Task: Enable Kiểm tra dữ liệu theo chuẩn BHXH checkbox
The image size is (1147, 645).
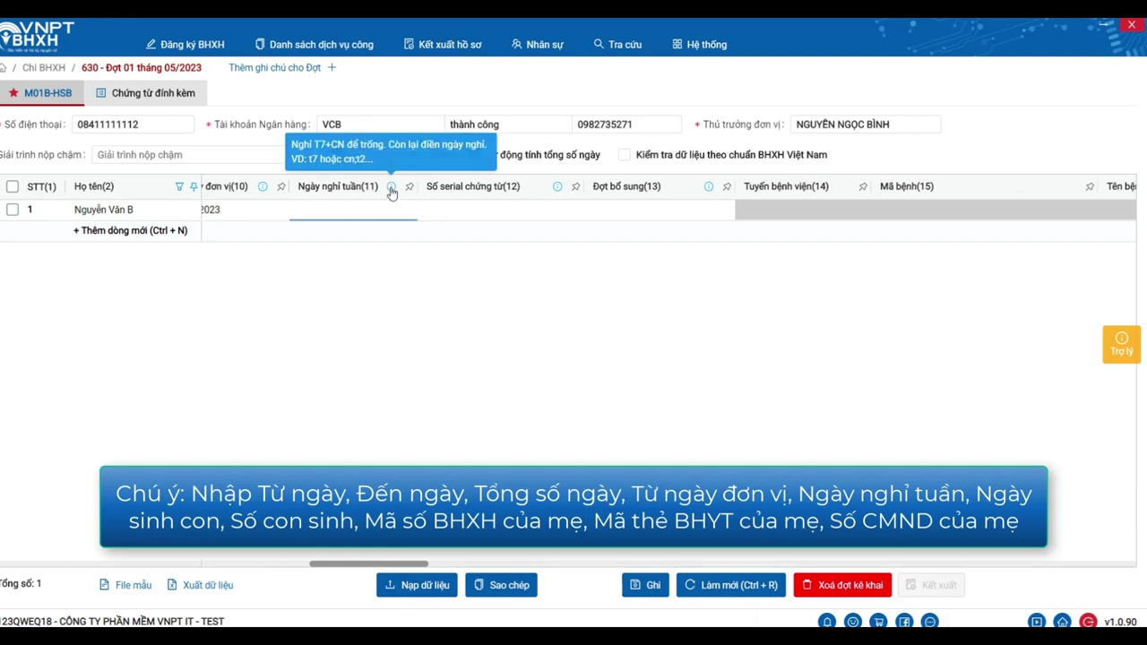Action: (x=625, y=155)
